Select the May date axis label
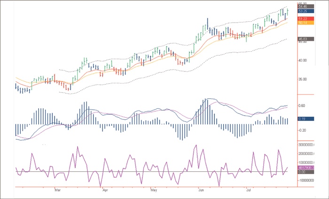The width and height of the screenshot is (329, 199). pos(153,191)
